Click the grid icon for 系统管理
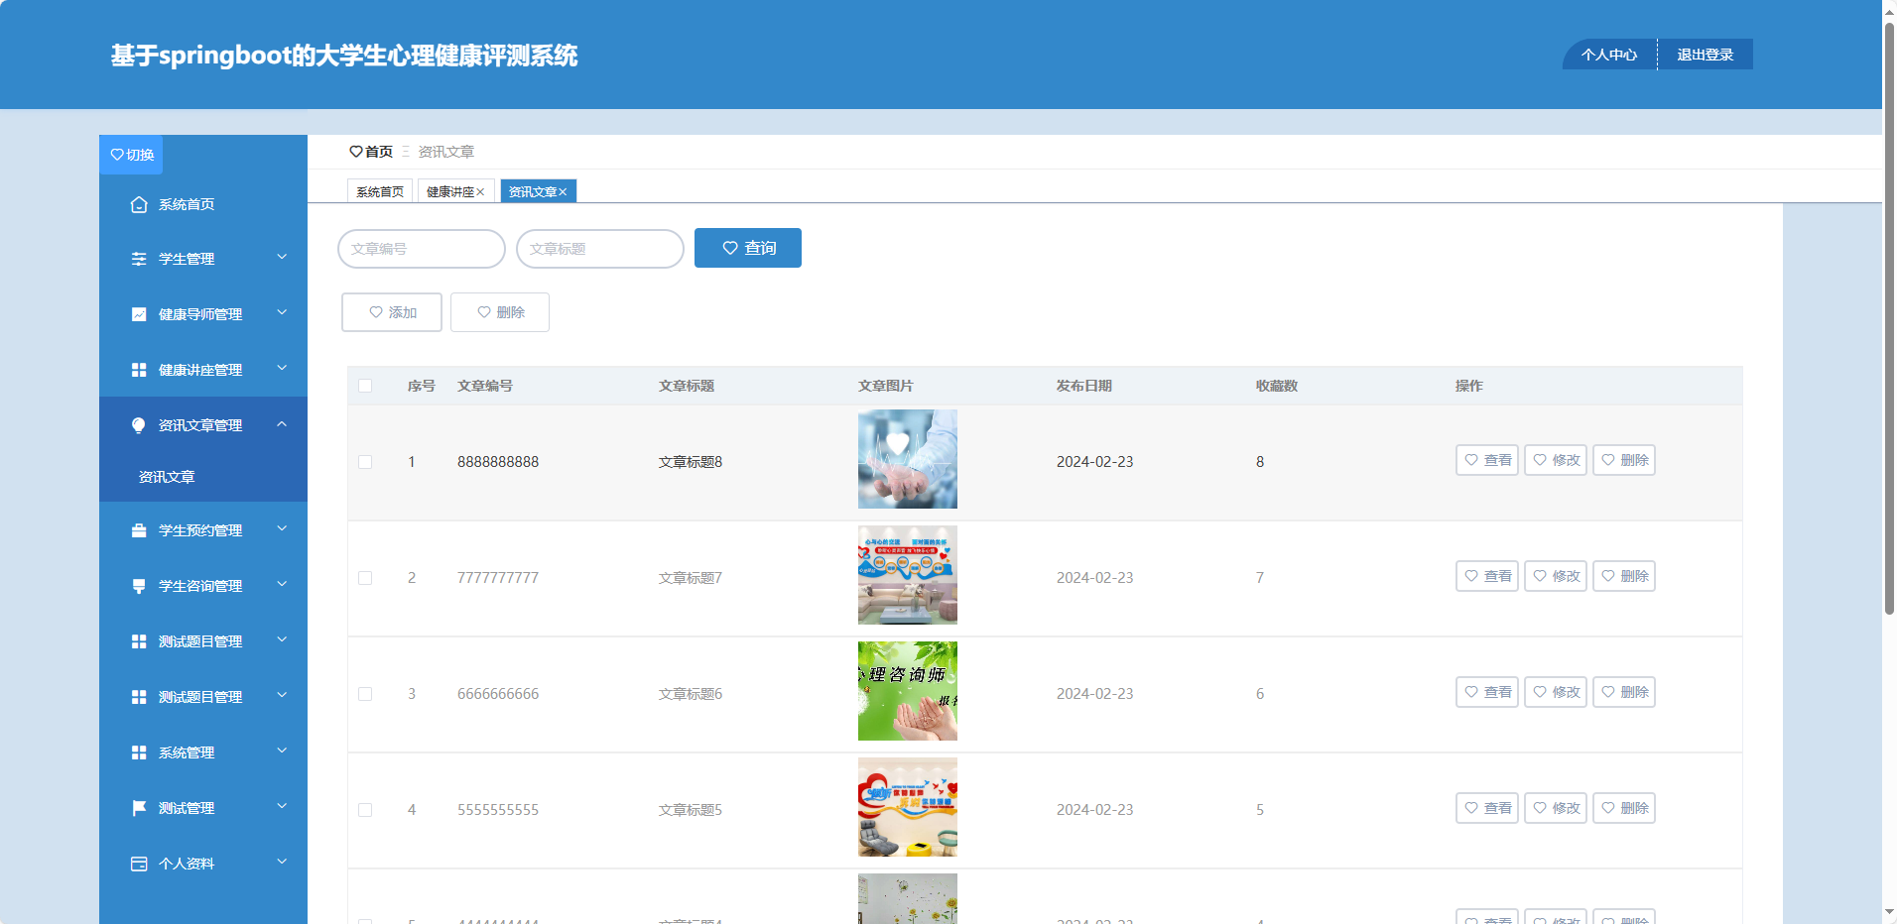 click(x=139, y=752)
